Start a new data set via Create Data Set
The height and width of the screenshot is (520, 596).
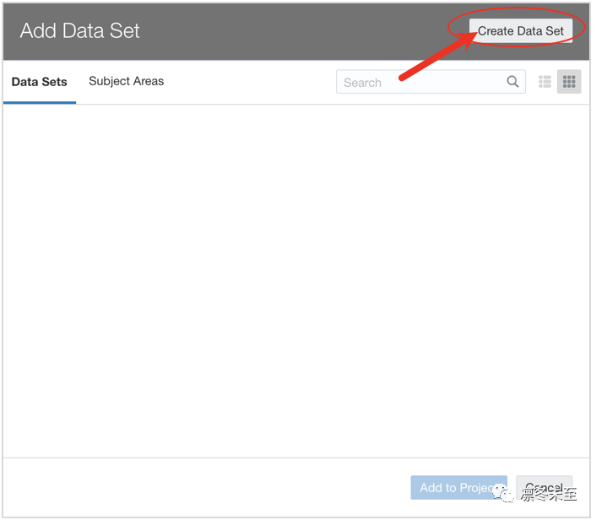(x=520, y=30)
